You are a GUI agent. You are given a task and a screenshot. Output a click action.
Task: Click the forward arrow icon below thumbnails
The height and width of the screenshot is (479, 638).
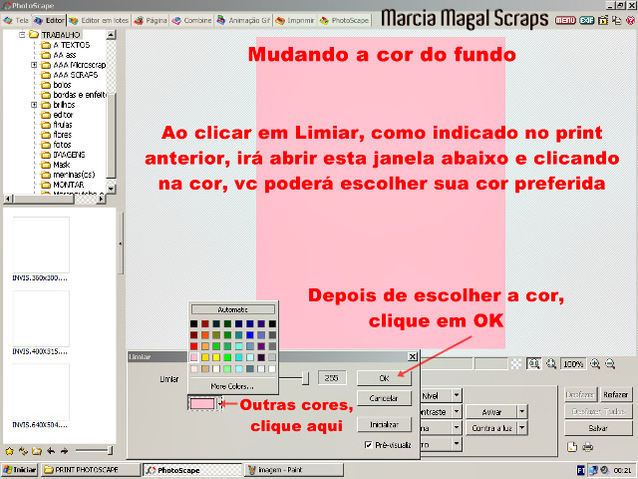[x=64, y=451]
